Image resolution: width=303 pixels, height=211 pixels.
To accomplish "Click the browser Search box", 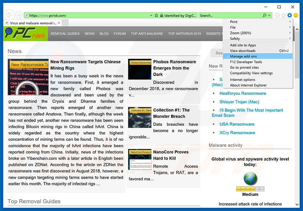I will 230,15.
